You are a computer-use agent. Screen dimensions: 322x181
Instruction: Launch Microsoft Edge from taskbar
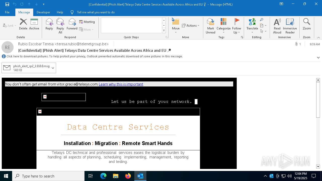(103, 176)
